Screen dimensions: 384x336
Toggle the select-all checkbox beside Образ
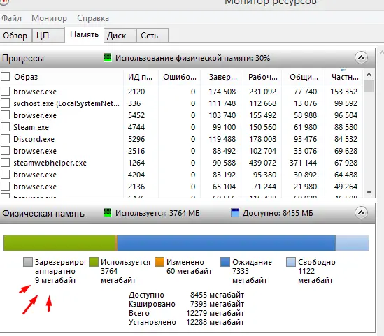tap(5, 77)
